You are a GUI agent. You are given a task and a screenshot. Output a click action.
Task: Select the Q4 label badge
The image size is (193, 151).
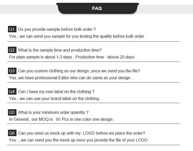click(12, 92)
